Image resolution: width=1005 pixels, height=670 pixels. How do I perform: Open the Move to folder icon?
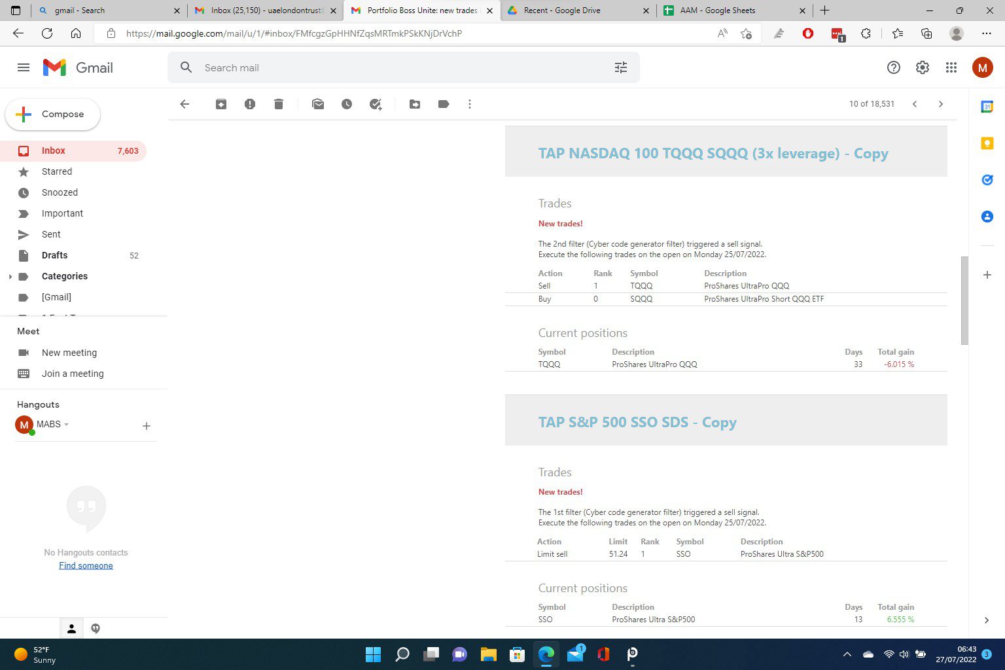[x=415, y=104]
